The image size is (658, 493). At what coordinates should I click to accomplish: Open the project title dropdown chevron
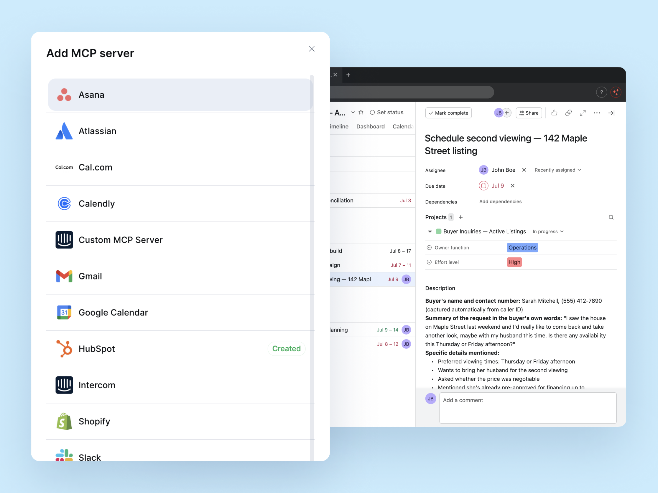click(x=353, y=112)
